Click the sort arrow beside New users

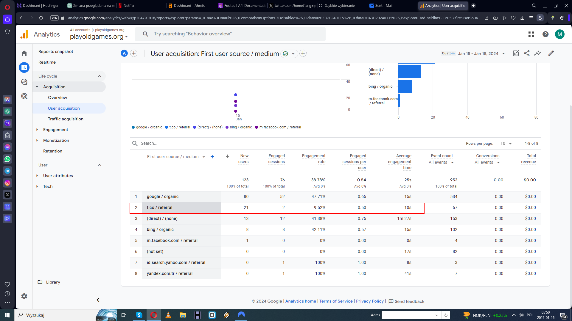pyautogui.click(x=228, y=156)
